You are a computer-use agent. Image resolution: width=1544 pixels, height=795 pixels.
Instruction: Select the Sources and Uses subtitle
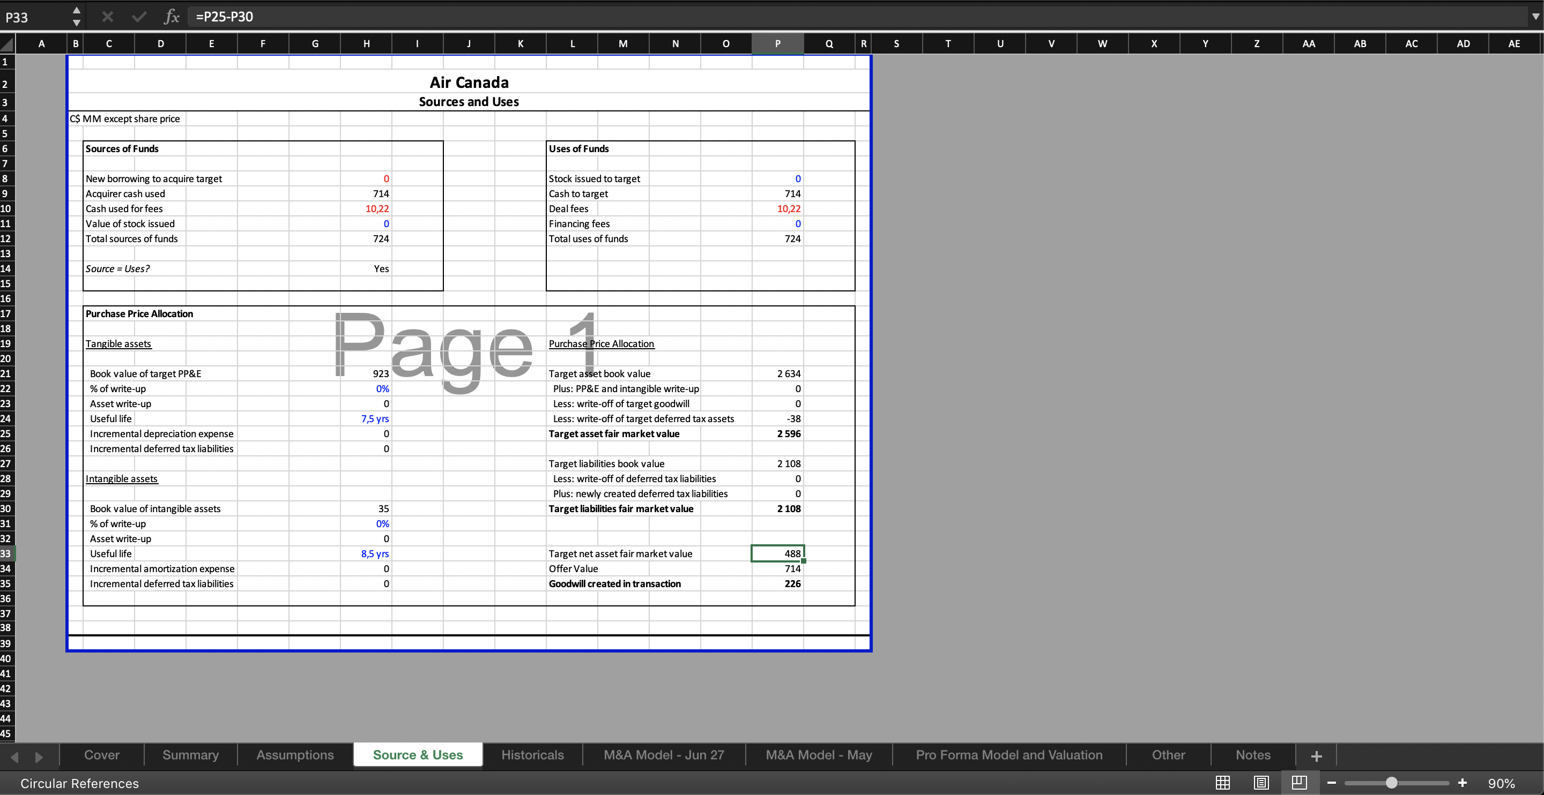(x=469, y=102)
